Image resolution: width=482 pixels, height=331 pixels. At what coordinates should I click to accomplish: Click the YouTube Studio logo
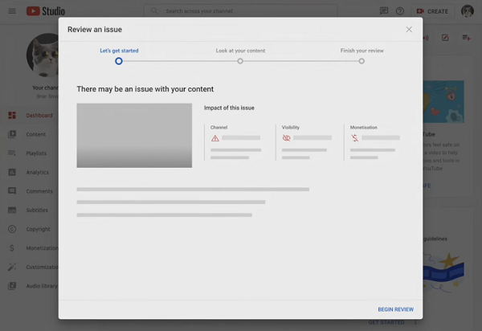pos(46,11)
